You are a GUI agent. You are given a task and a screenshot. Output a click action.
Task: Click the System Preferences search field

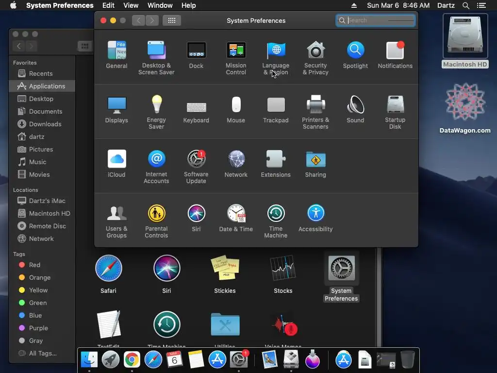click(x=376, y=20)
